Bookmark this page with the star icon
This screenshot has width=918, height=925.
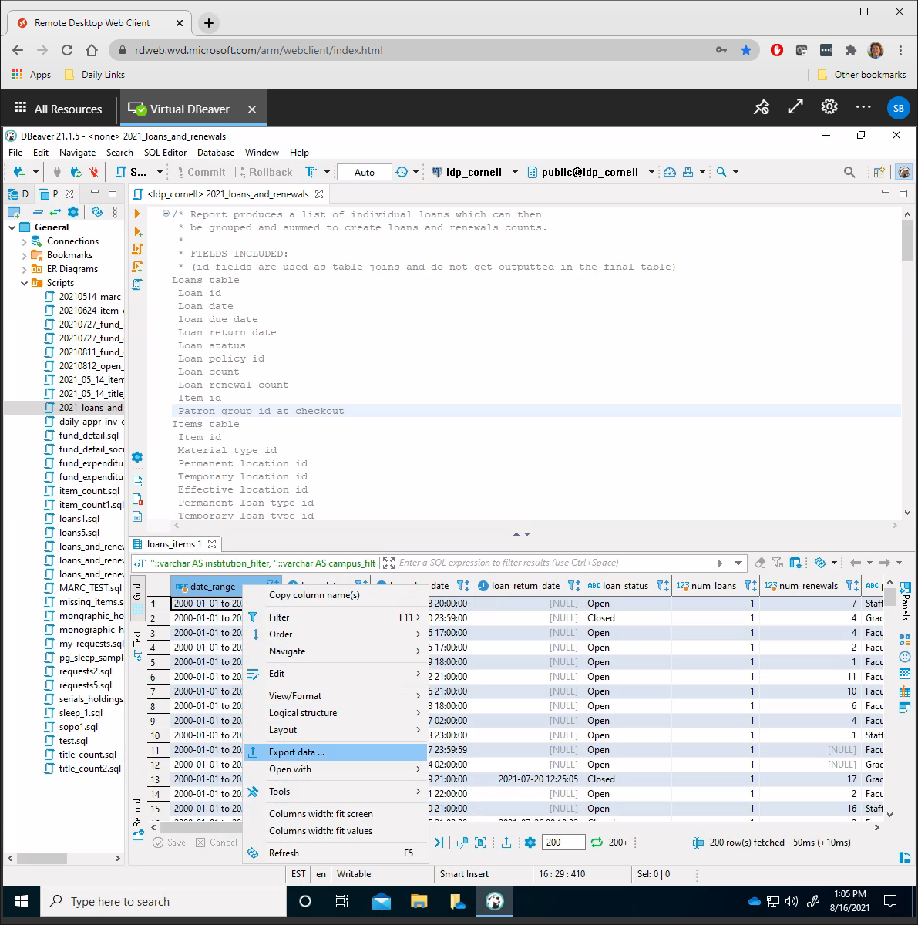click(x=746, y=50)
